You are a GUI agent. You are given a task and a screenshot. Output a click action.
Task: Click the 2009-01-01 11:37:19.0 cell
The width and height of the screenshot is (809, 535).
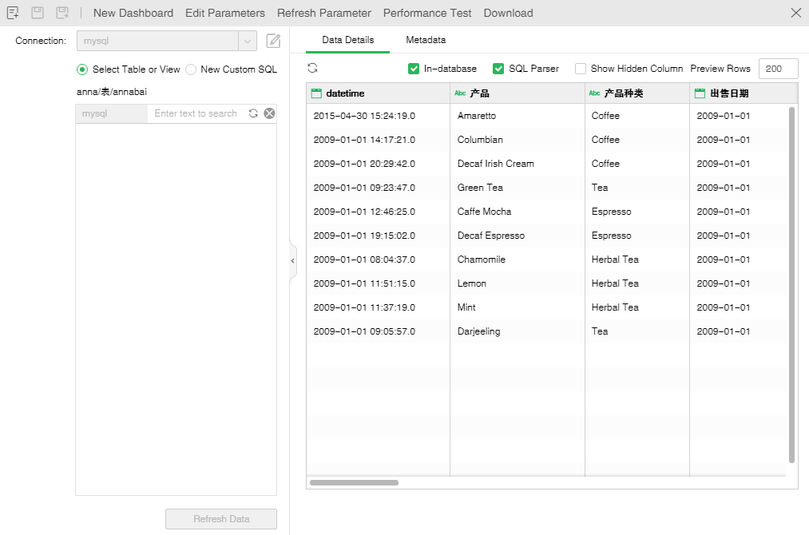pos(379,307)
